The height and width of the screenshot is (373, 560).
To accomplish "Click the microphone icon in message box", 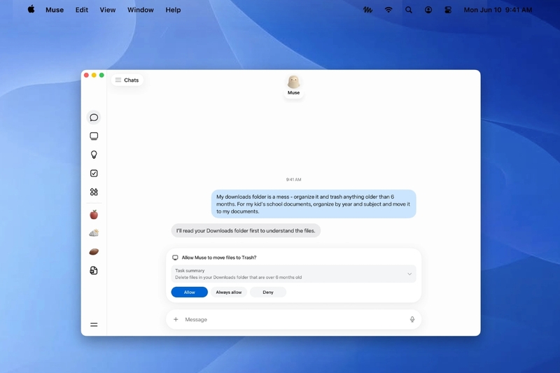I will pos(412,319).
